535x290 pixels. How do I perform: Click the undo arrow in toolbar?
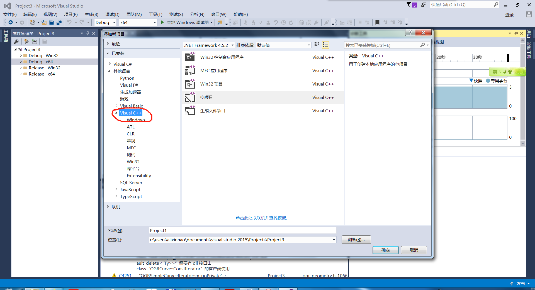pos(69,23)
